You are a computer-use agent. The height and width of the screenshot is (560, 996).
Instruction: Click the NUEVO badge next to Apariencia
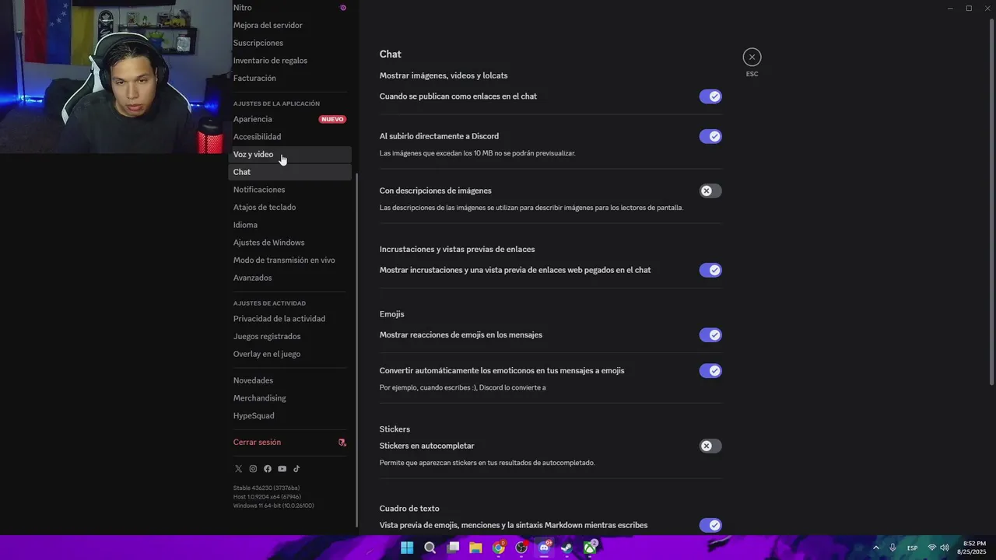(x=332, y=119)
